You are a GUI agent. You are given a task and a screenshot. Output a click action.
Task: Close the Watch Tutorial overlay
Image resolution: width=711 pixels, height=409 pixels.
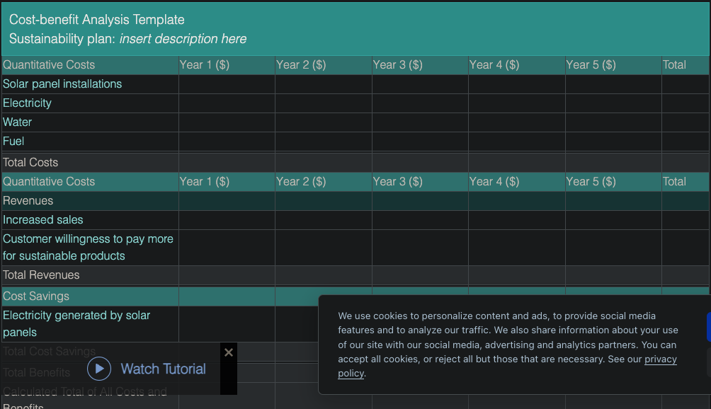228,352
